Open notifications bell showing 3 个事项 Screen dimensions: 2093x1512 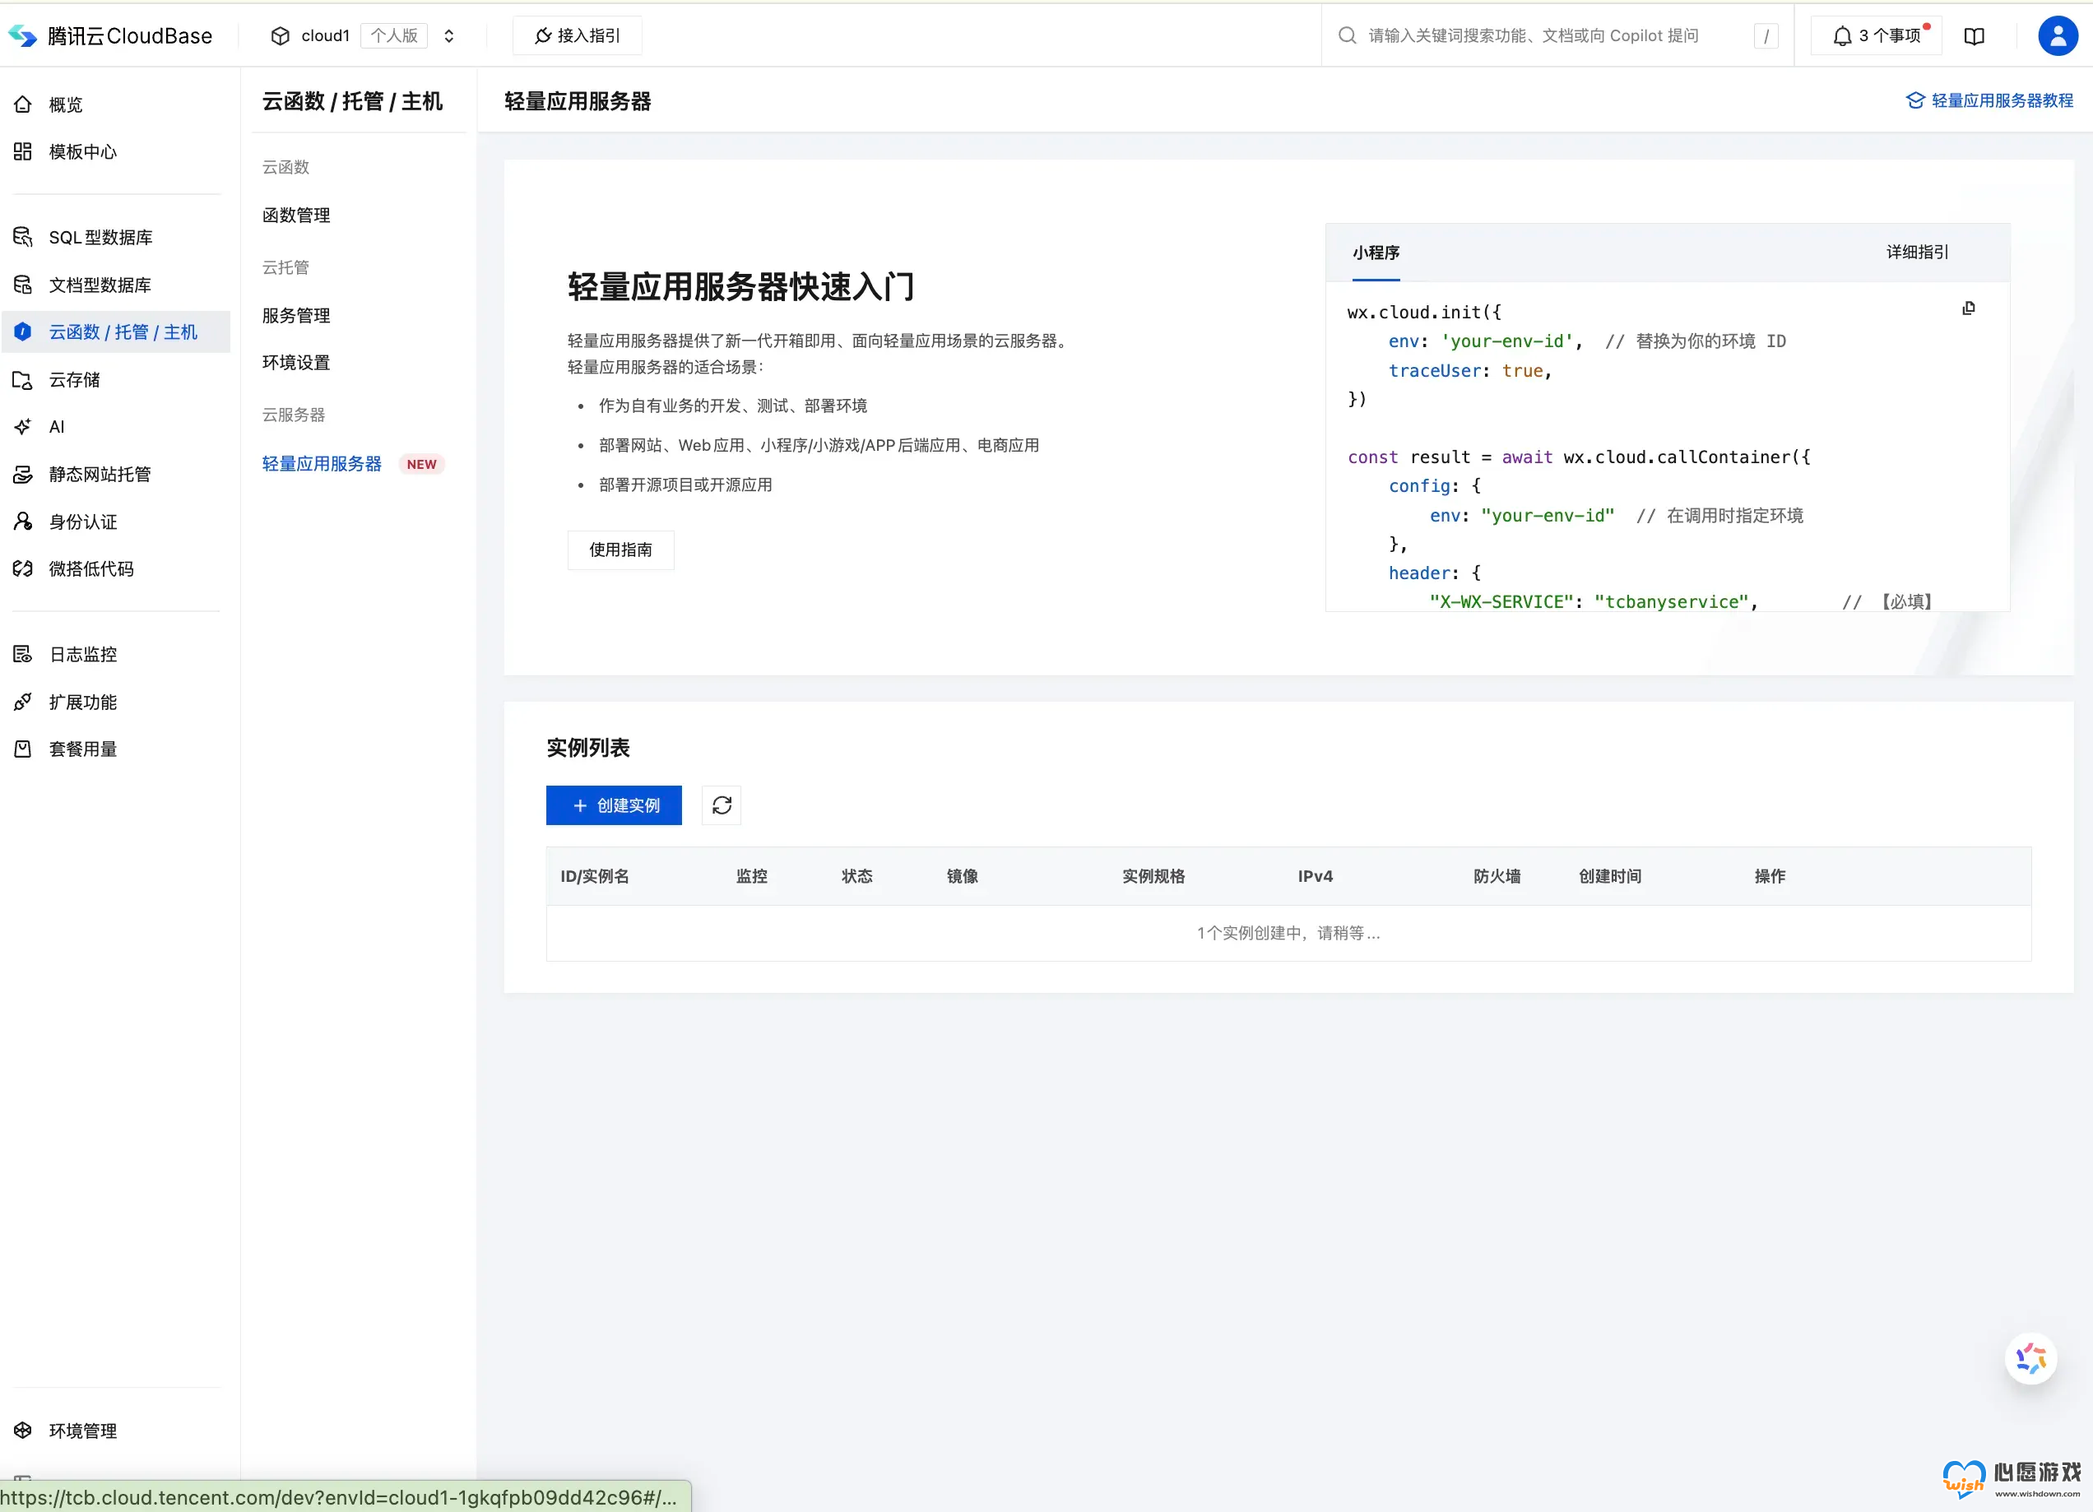point(1877,36)
